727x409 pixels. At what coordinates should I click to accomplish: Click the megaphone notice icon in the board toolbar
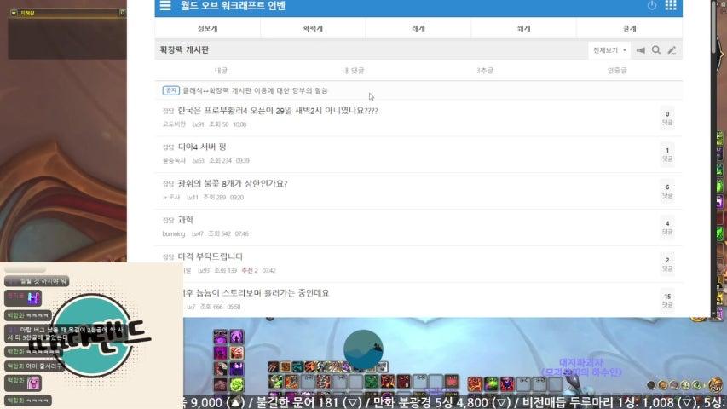click(641, 50)
